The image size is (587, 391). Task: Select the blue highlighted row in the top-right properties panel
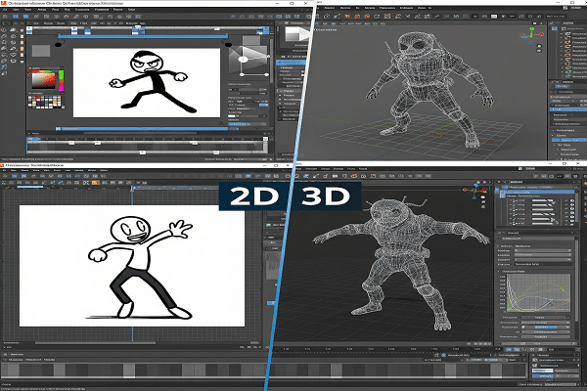click(569, 109)
